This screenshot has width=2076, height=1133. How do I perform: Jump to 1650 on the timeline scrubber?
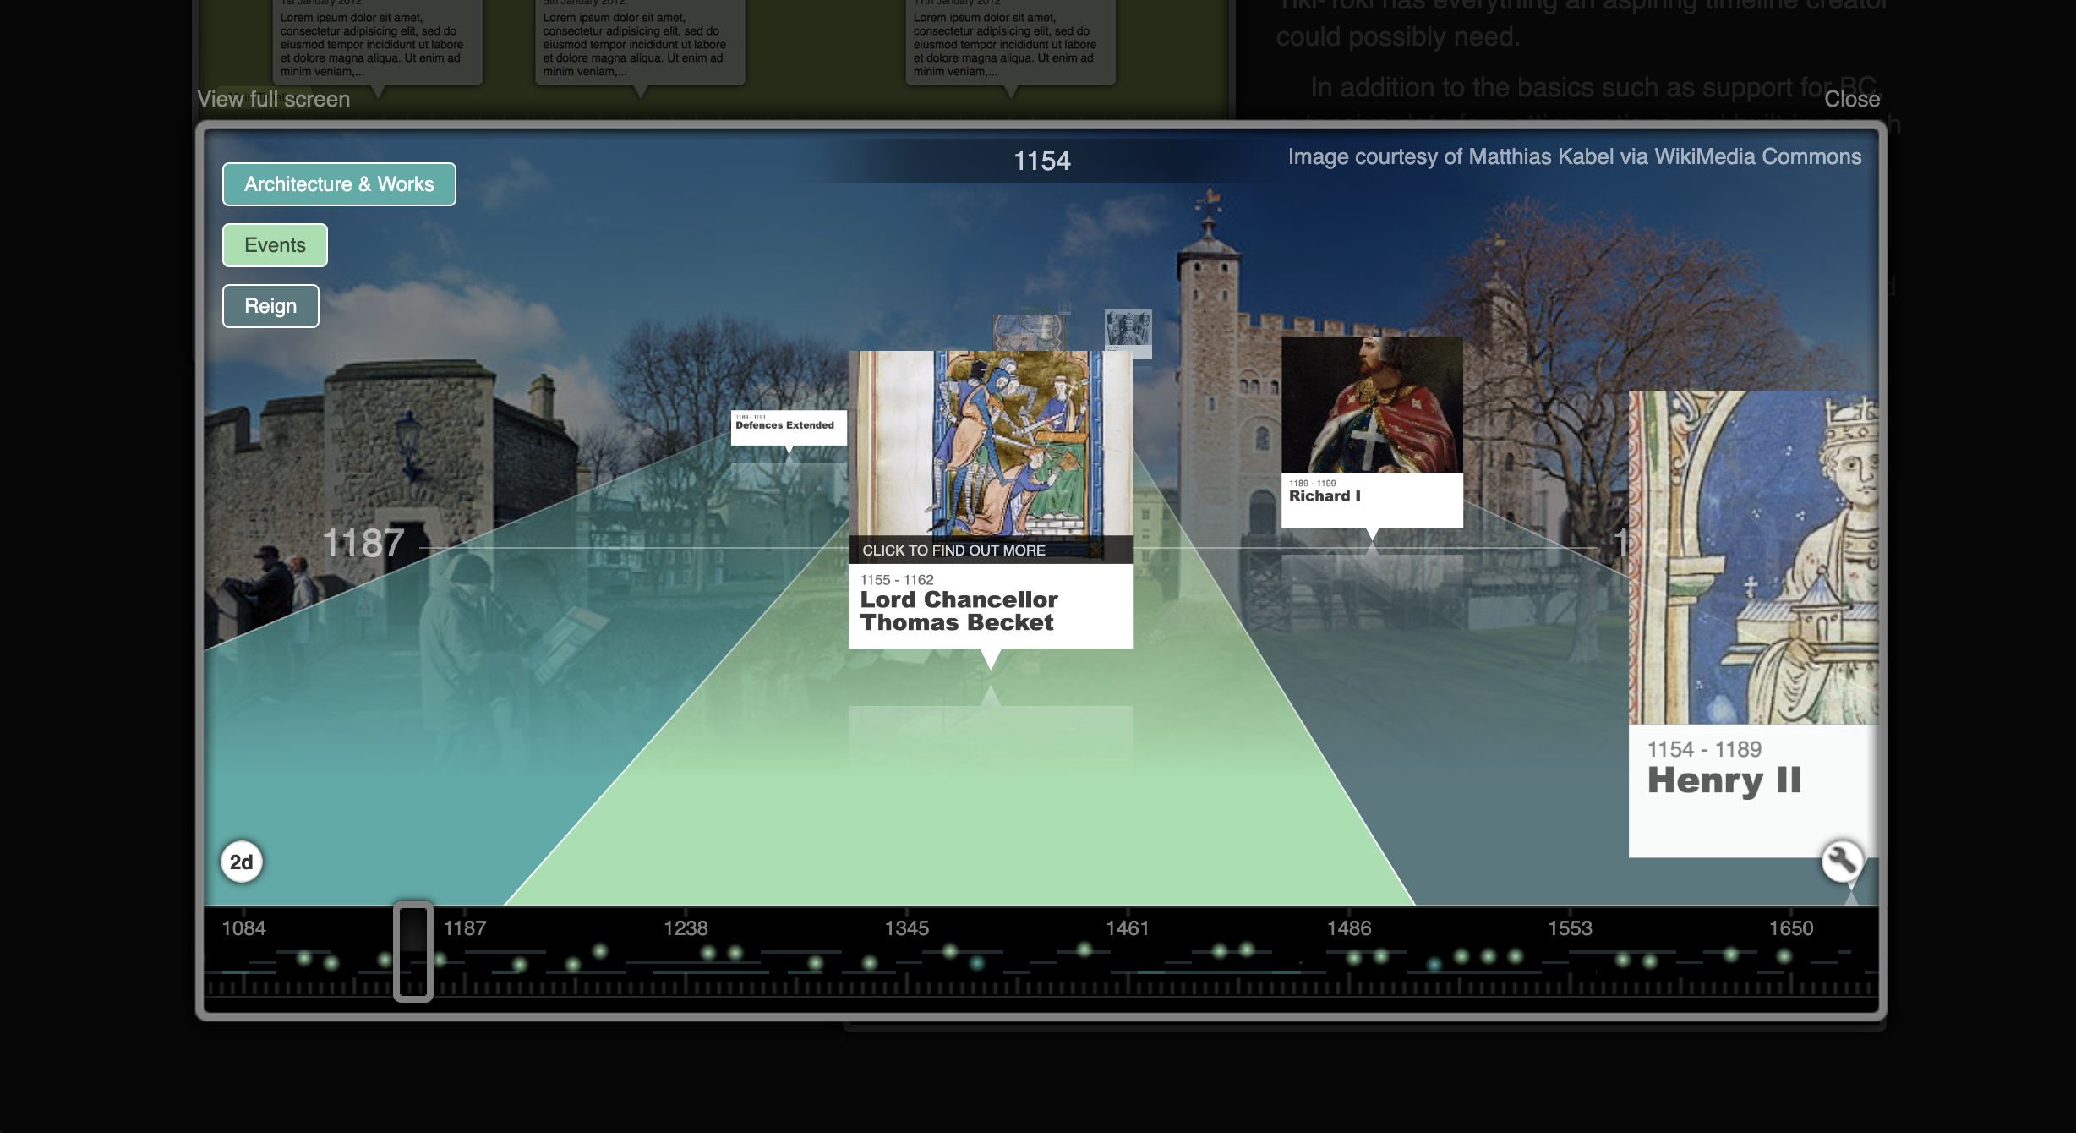(1791, 928)
